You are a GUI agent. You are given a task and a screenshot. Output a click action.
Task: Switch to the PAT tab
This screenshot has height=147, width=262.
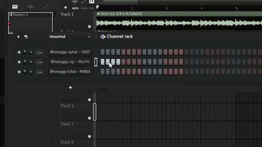click(92, 8)
